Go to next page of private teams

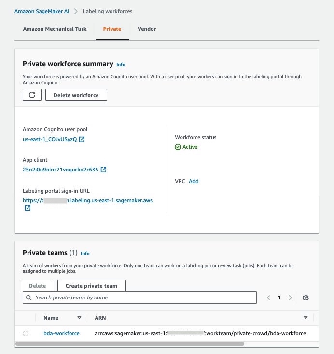coord(290,297)
